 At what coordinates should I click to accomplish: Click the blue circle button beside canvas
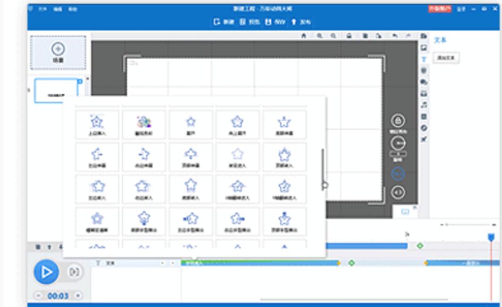point(398,174)
